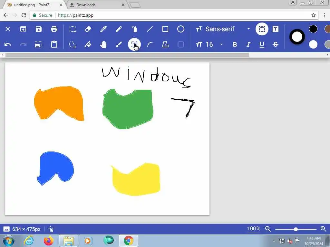Open Windows Explorer from the taskbar
Viewport: 330px width, 247px height.
68,241
